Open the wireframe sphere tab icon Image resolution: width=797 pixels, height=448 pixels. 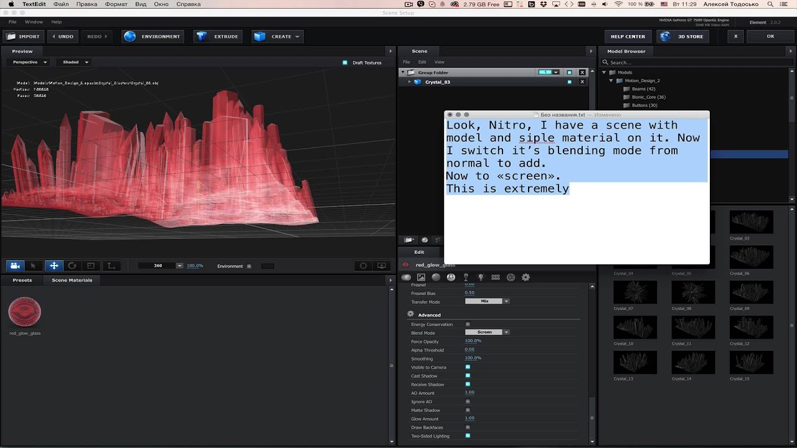511,277
